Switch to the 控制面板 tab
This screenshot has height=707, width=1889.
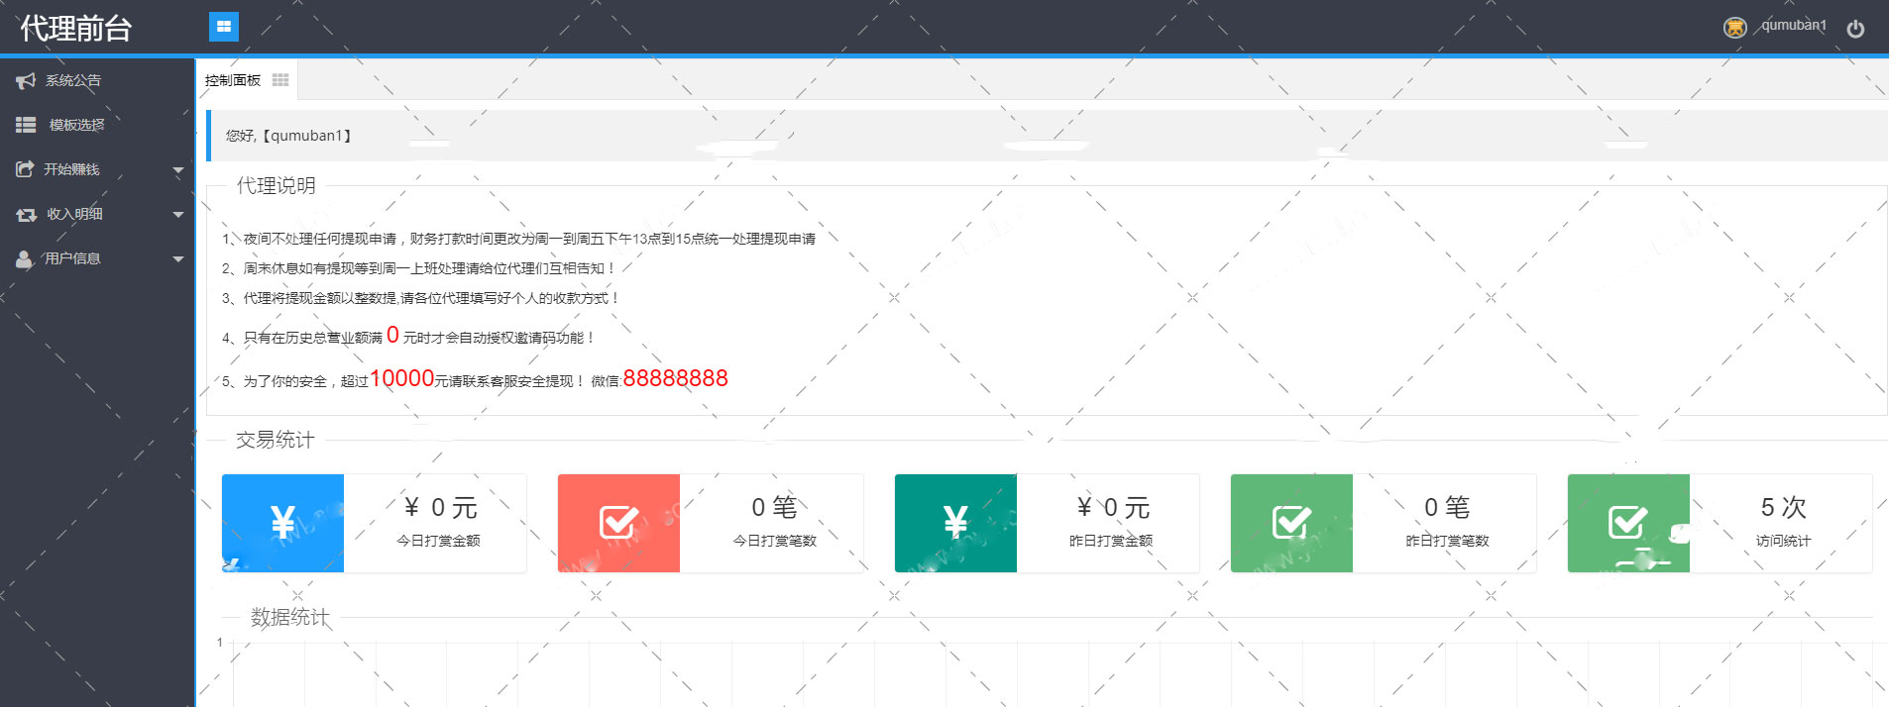[233, 80]
